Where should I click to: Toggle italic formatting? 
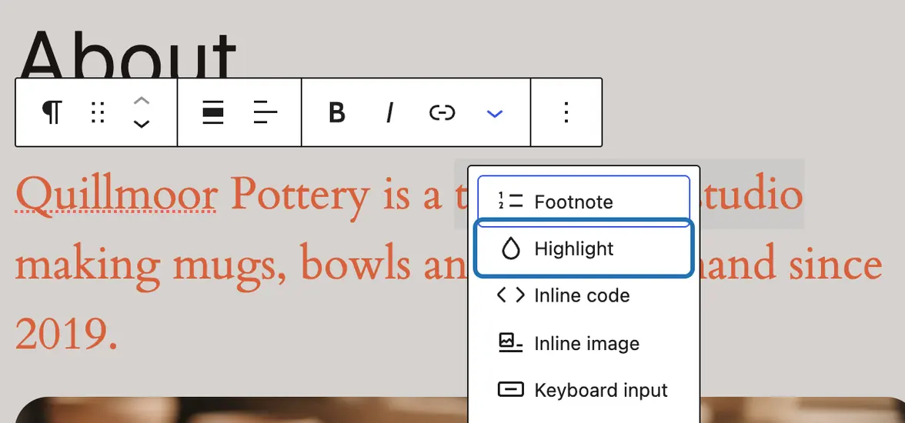pyautogui.click(x=389, y=112)
